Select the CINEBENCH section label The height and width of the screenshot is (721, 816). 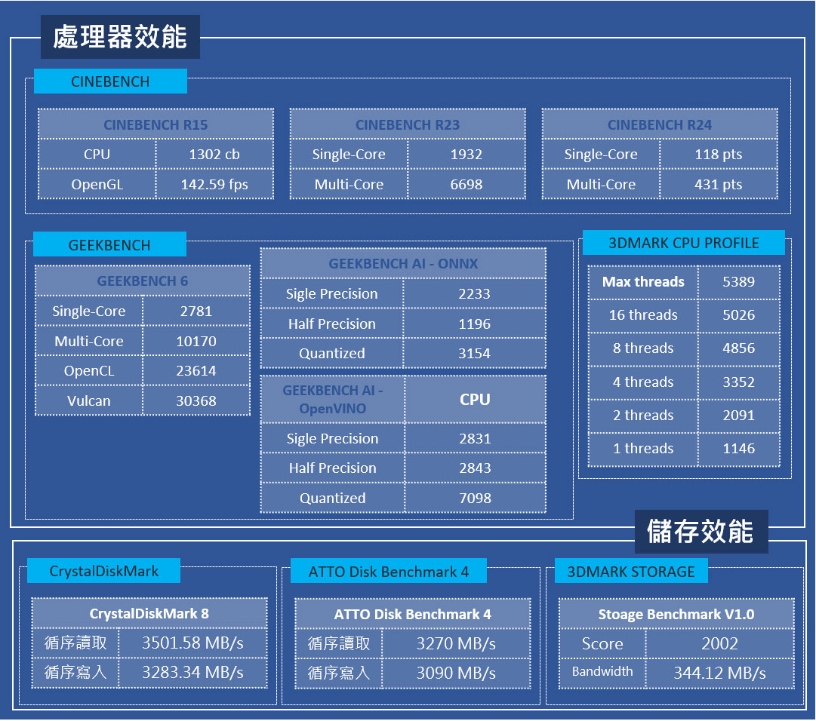click(x=110, y=81)
